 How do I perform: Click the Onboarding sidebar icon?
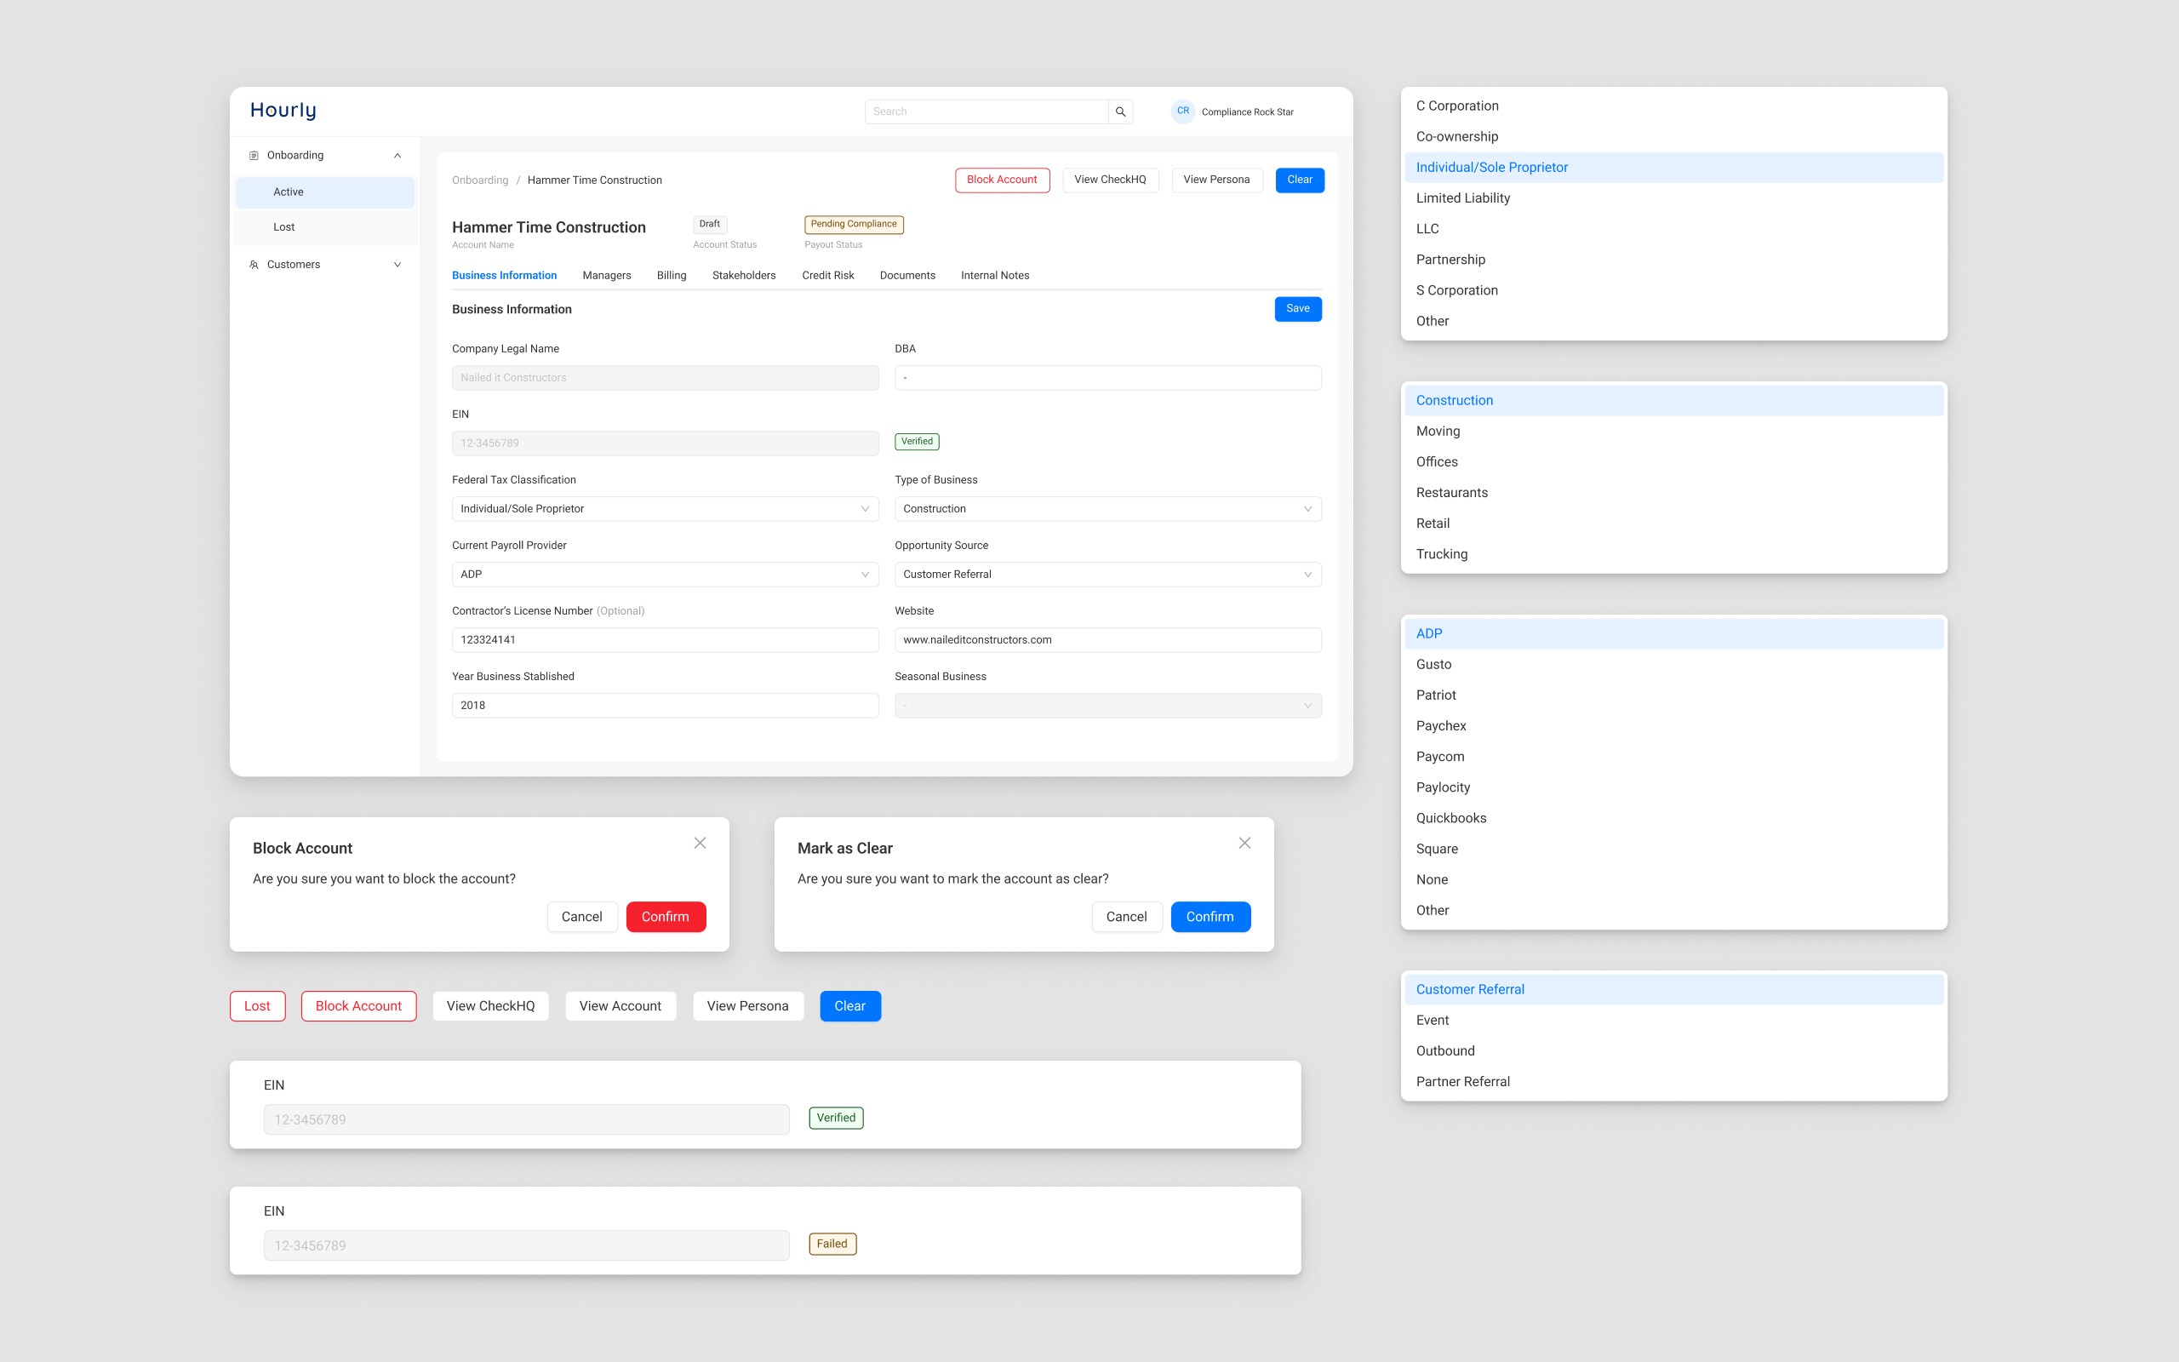click(254, 156)
